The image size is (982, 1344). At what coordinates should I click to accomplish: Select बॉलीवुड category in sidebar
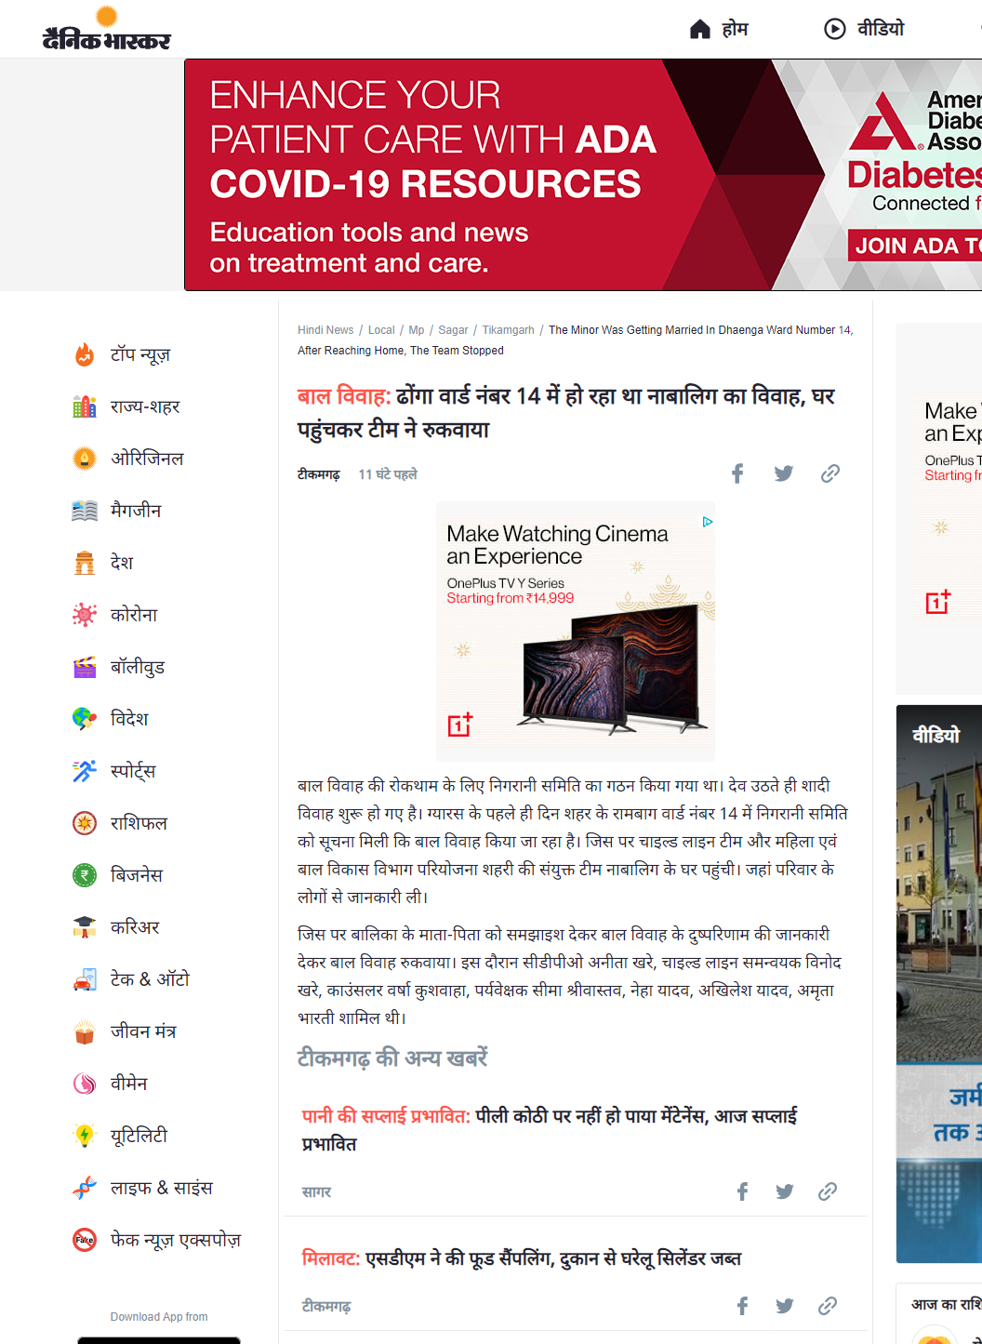click(138, 667)
